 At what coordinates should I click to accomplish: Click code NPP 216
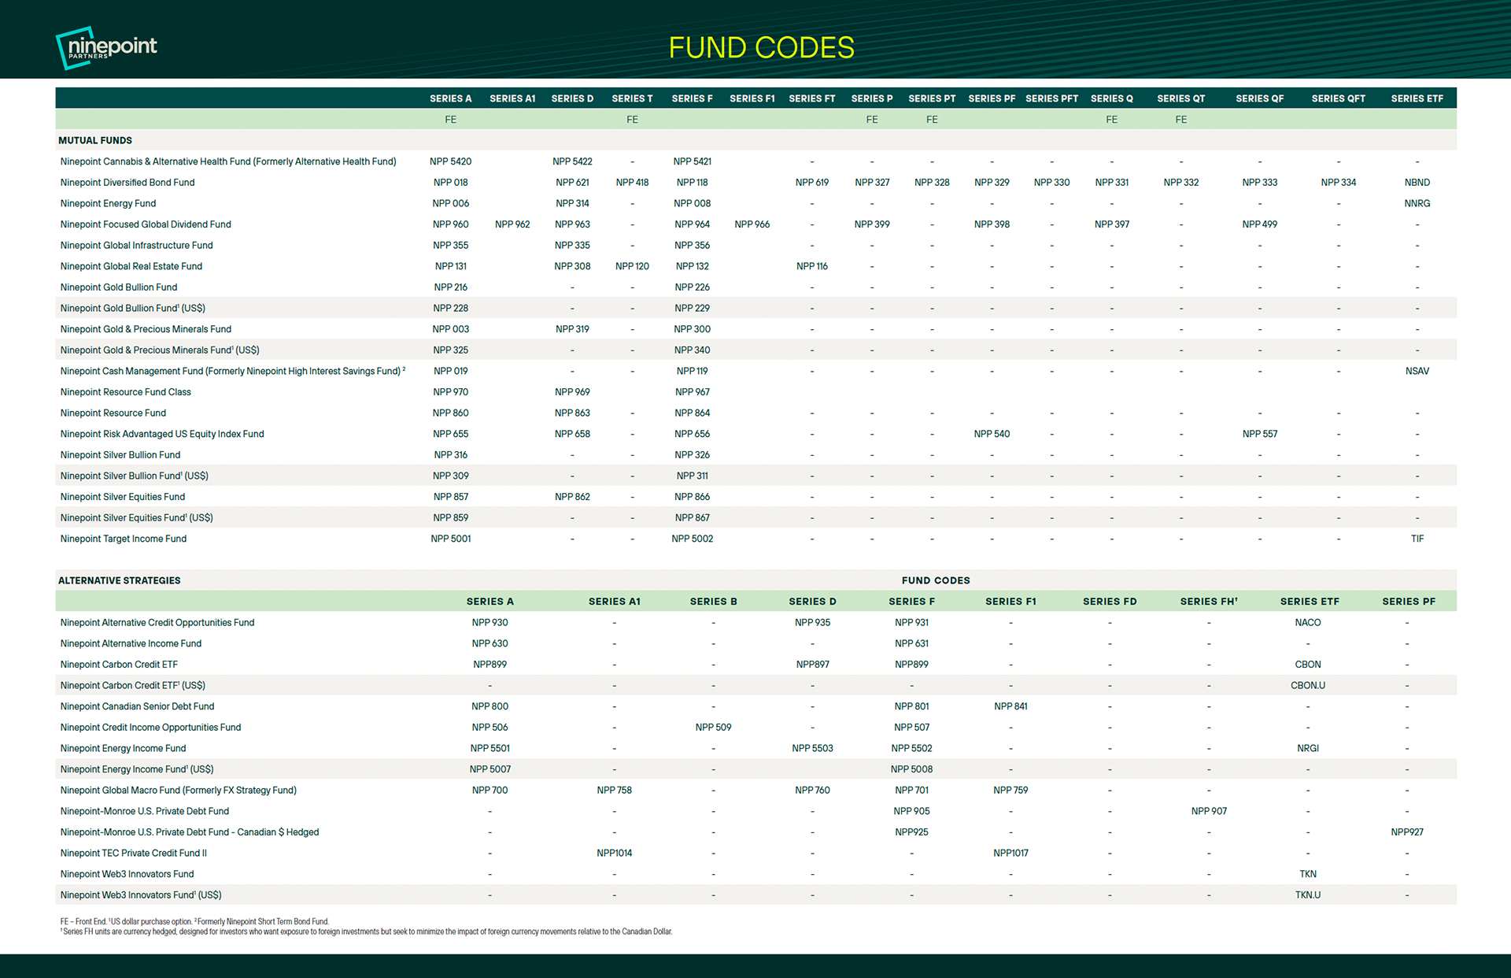tap(450, 287)
